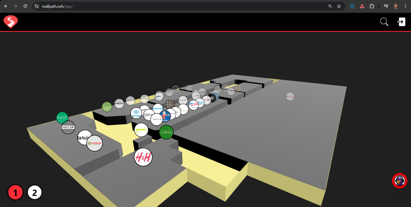
Task: Bookmark this page with the star
Action: (339, 6)
